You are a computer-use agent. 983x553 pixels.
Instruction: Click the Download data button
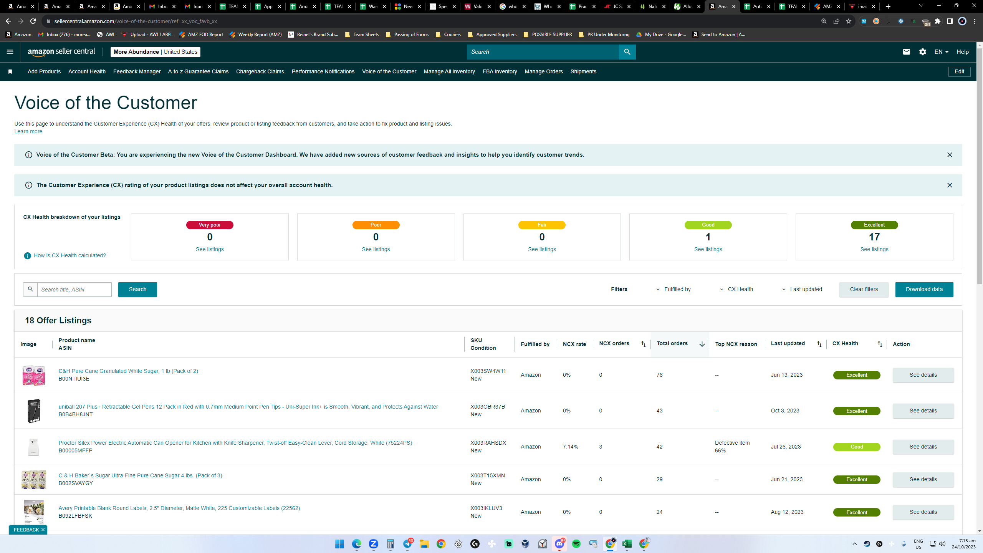tap(924, 290)
